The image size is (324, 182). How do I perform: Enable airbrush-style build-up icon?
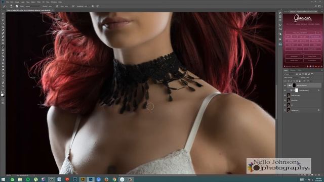click(x=73, y=6)
